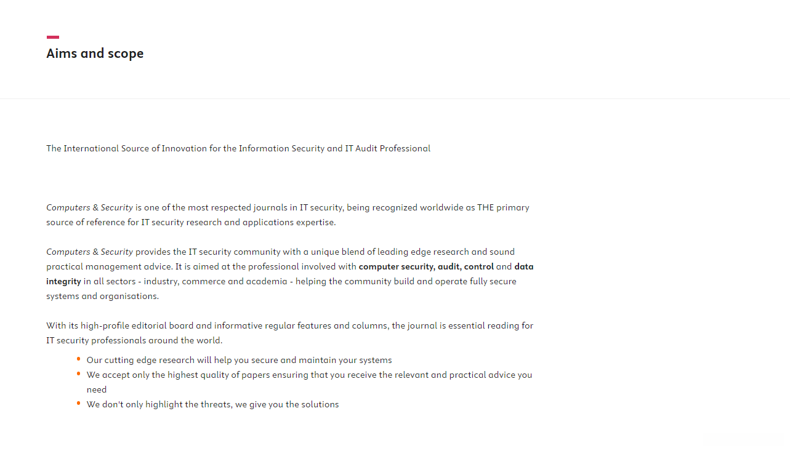Click the orange bullet beside the threats line

(79, 402)
